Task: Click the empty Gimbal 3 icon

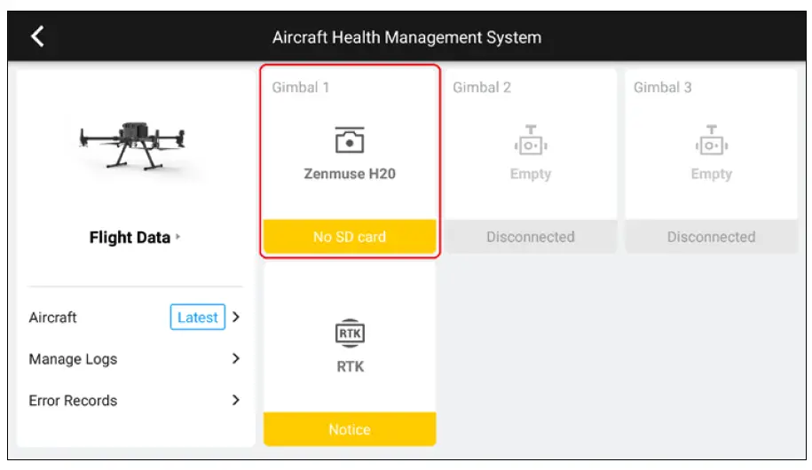Action: coord(711,141)
